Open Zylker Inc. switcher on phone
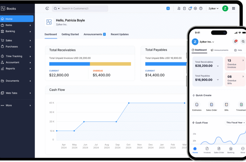246x162 pixels. (207, 42)
